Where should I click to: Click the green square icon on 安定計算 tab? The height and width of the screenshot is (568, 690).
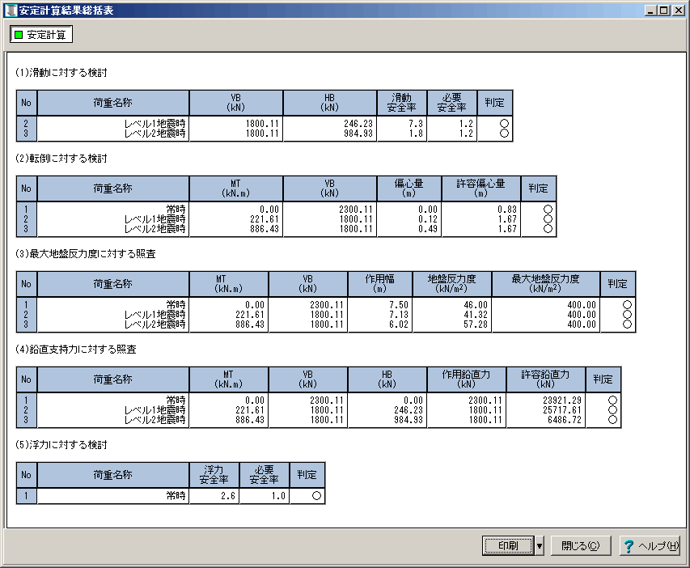point(19,34)
